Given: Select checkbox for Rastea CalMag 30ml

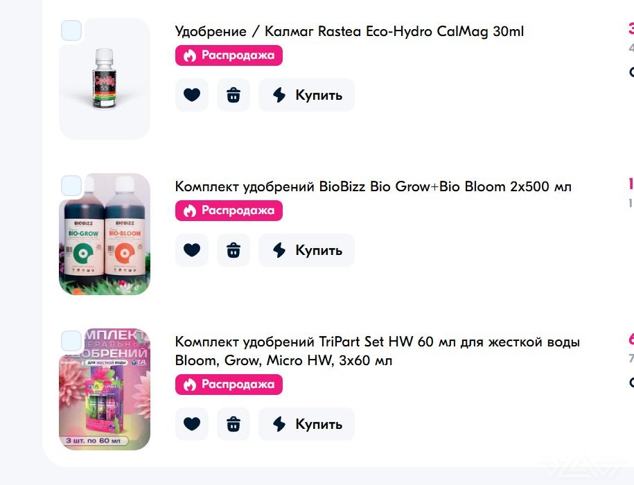Looking at the screenshot, I should pos(71,30).
